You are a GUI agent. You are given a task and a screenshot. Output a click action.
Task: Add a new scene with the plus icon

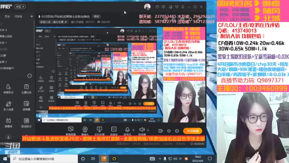point(32,16)
